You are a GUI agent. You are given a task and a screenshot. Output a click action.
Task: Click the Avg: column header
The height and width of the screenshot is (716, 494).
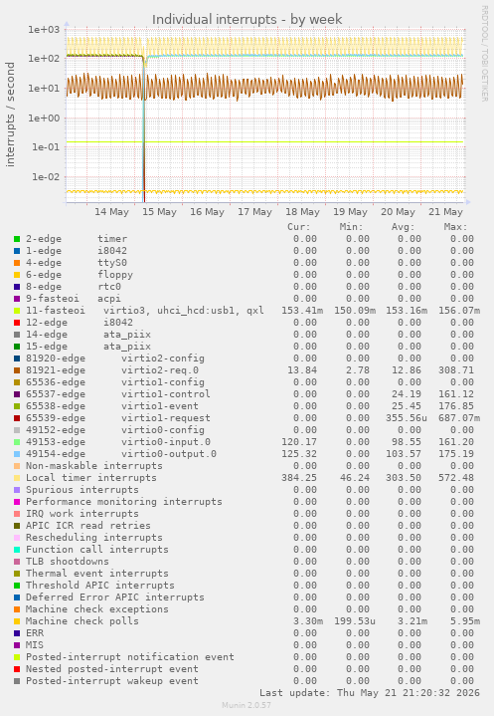403,227
